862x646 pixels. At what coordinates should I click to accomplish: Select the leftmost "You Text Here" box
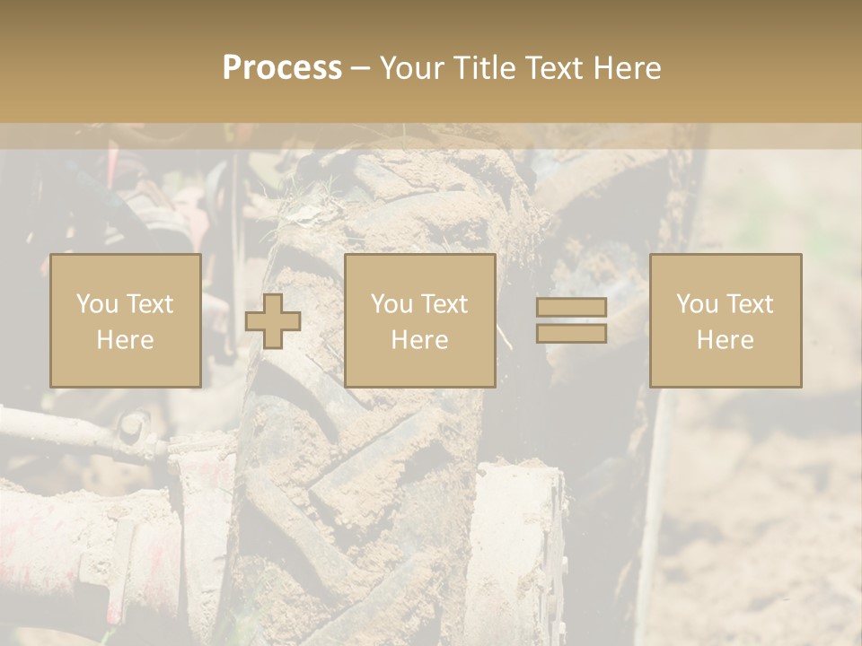click(x=125, y=320)
